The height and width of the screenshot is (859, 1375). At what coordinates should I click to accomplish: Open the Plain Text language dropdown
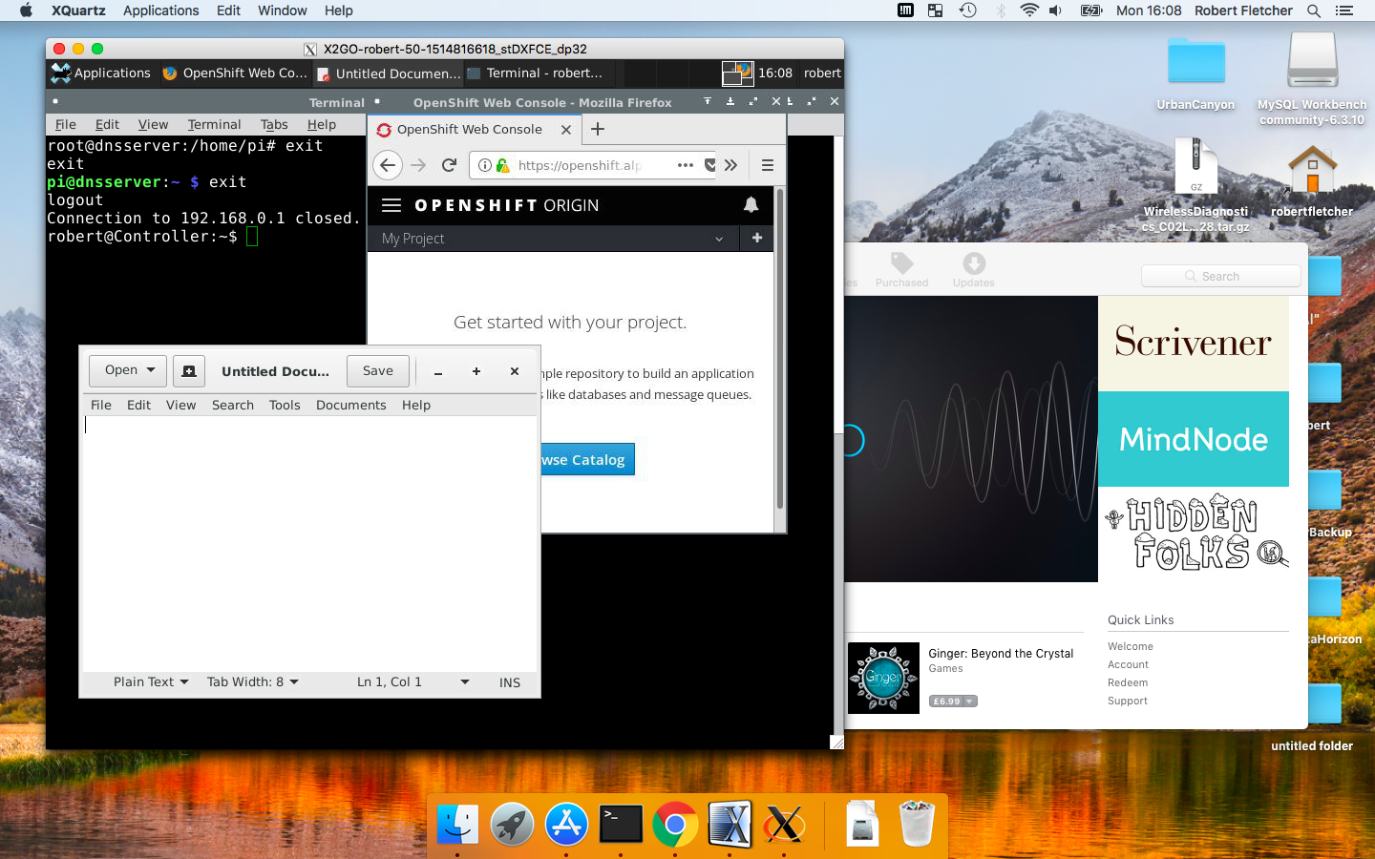click(x=151, y=681)
